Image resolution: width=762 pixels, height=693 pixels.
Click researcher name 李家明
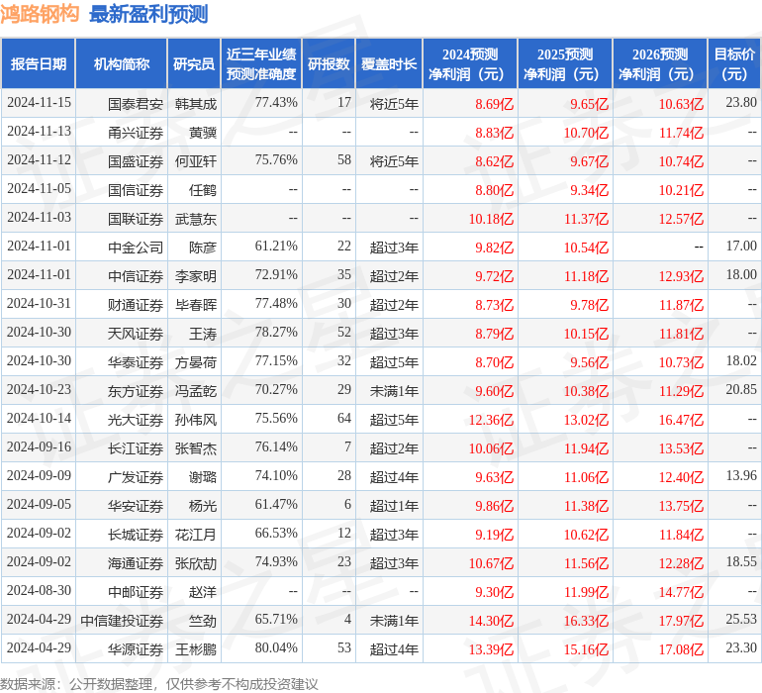pos(196,276)
